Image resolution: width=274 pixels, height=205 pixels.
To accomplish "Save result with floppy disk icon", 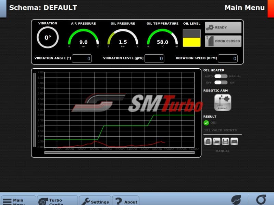I will click(x=225, y=141).
